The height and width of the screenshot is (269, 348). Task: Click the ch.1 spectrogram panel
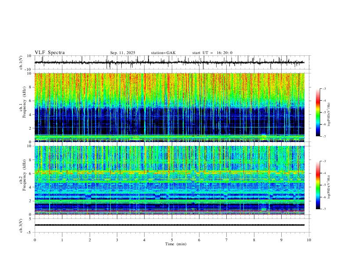(169, 107)
